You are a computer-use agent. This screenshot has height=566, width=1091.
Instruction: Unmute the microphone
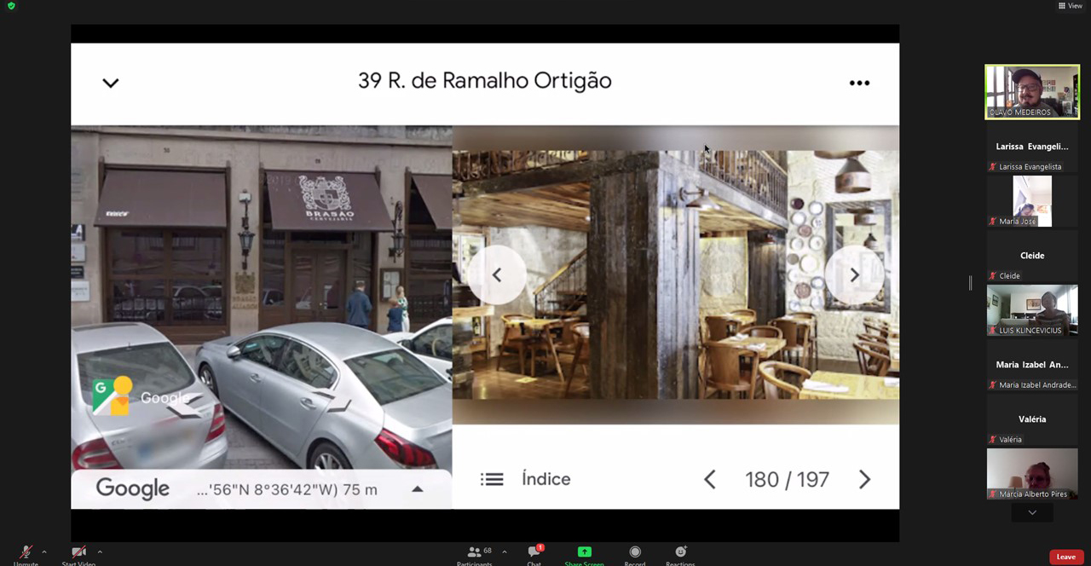(x=26, y=554)
